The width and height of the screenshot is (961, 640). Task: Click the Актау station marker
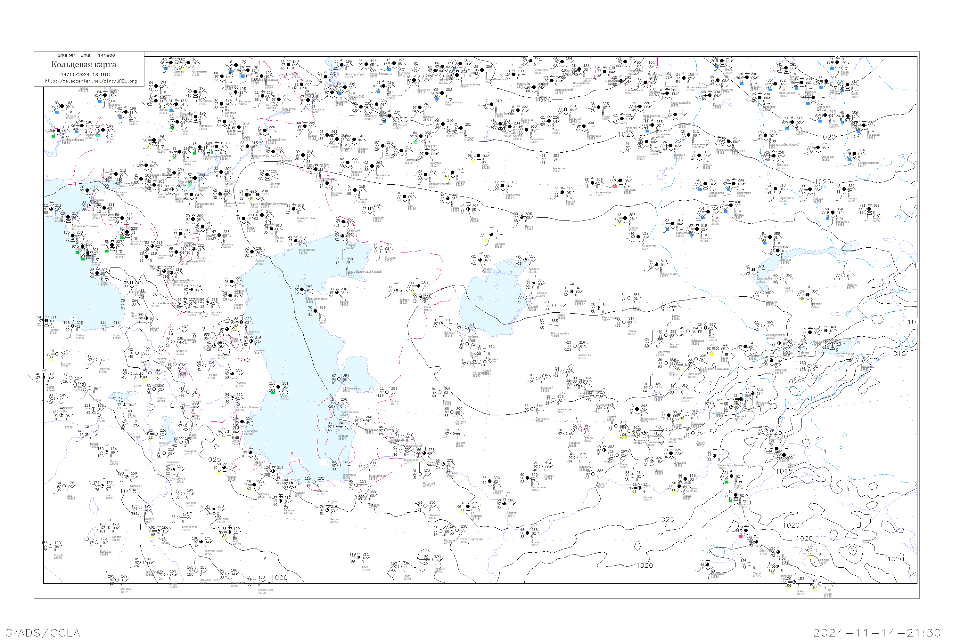(x=315, y=311)
